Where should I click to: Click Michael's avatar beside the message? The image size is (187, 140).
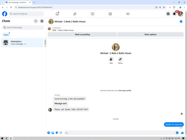(x=50, y=110)
